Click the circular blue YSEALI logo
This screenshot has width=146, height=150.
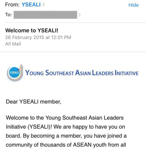coord(14,73)
